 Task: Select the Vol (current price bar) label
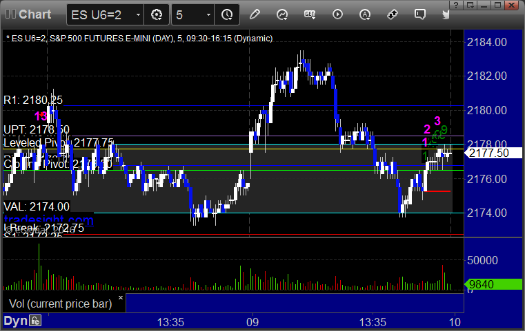coord(60,303)
